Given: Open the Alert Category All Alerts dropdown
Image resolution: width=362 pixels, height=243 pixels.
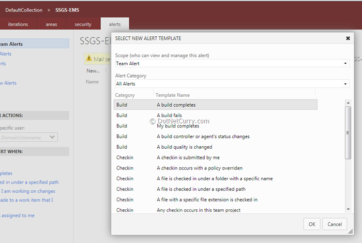Looking at the screenshot, I should click(x=345, y=84).
